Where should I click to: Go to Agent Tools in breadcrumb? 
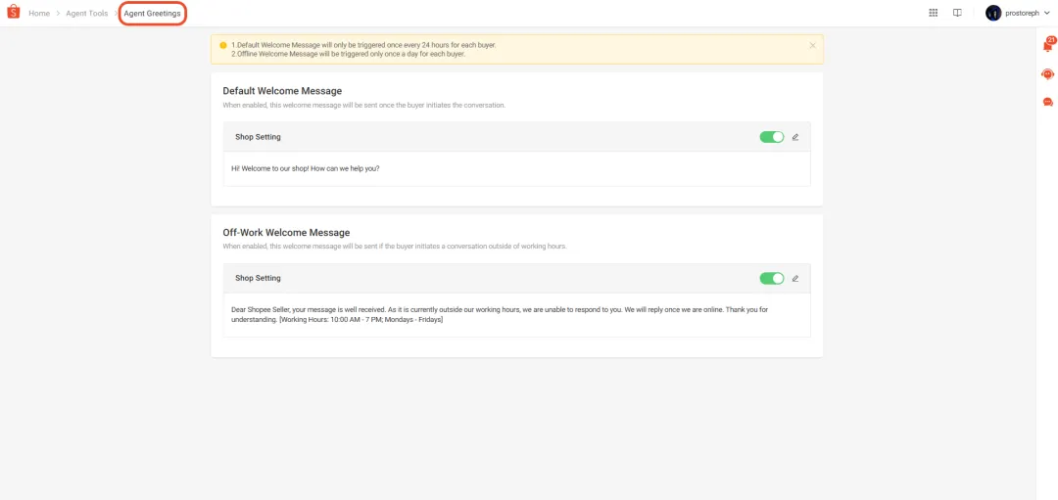(87, 14)
